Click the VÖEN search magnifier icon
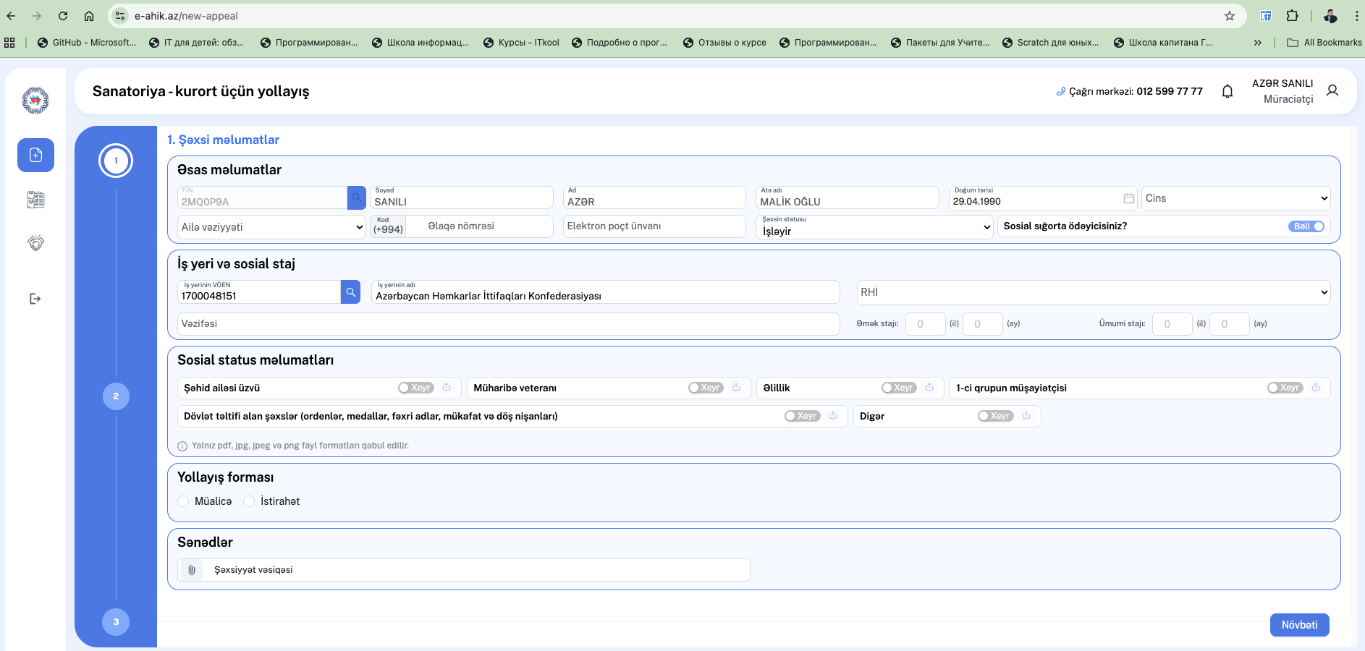Screen dimensions: 1365x651 [350, 292]
